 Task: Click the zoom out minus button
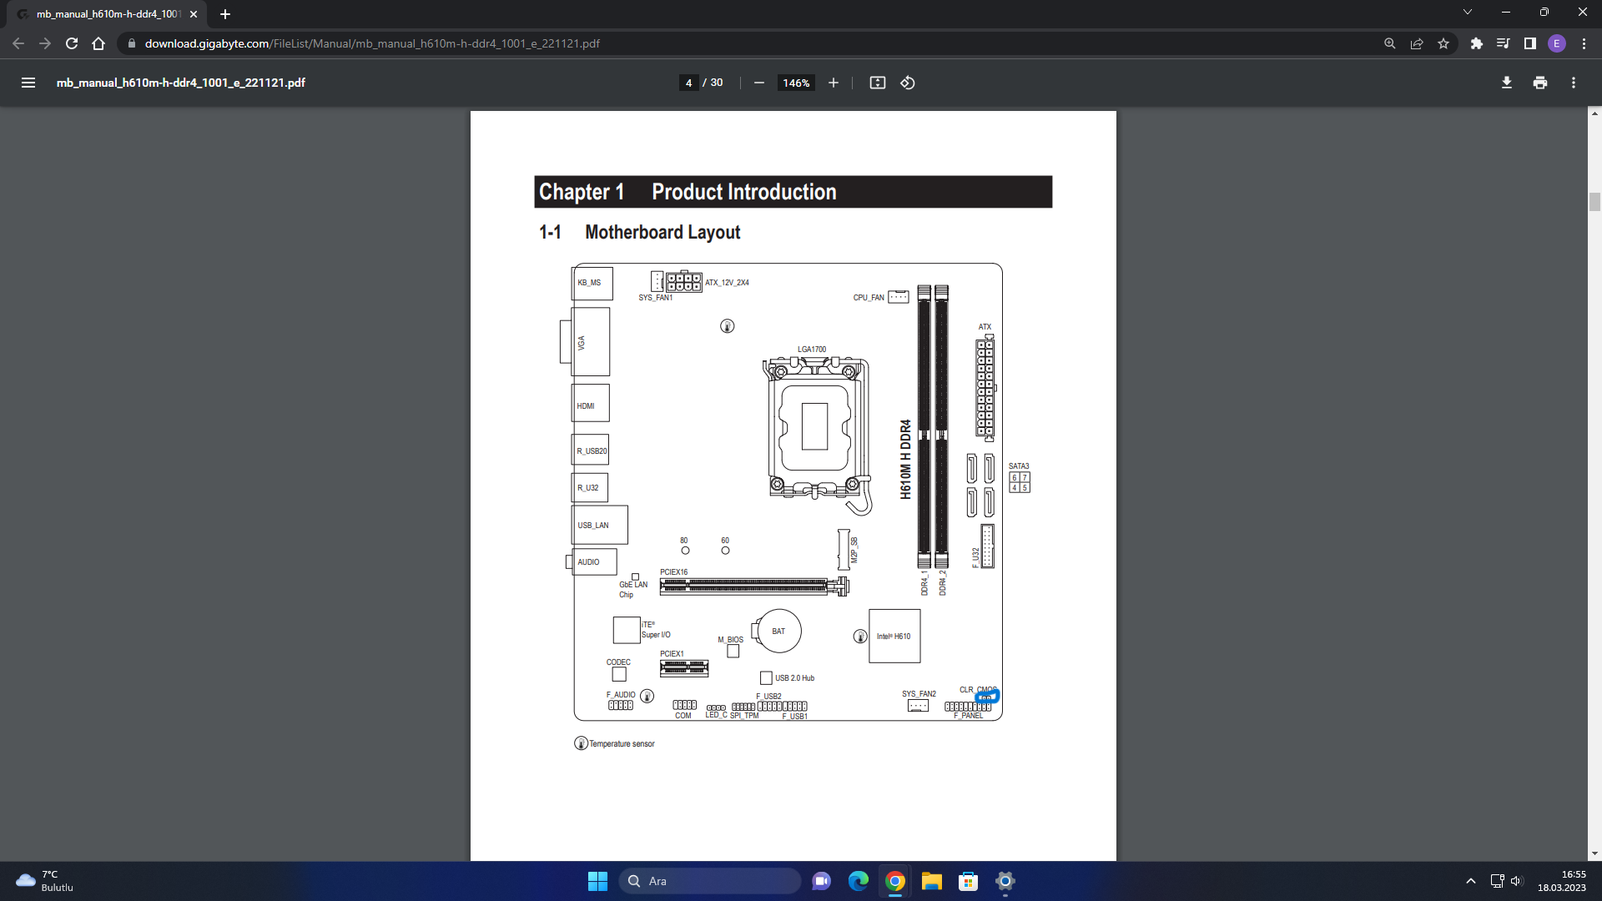click(758, 83)
